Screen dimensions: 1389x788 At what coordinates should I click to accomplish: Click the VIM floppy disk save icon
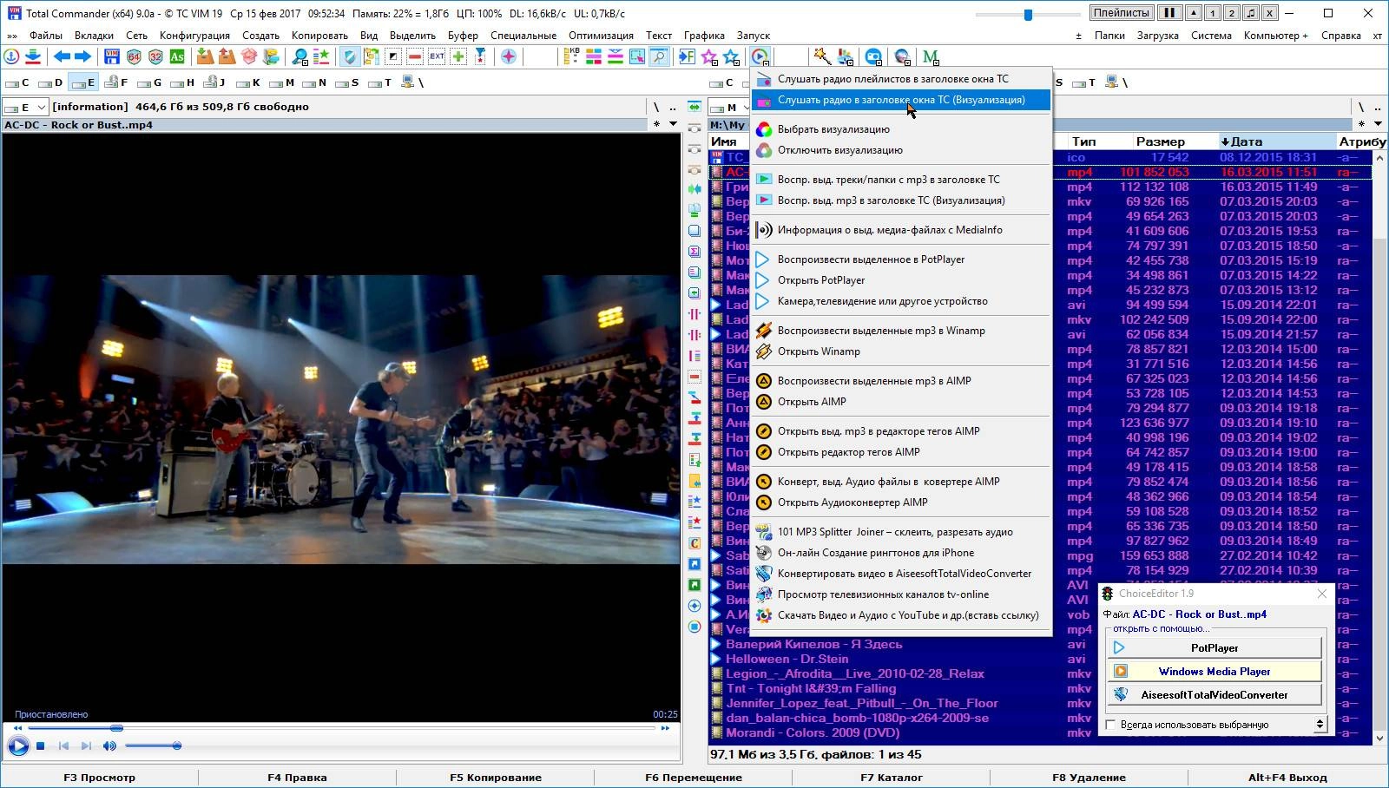112,56
